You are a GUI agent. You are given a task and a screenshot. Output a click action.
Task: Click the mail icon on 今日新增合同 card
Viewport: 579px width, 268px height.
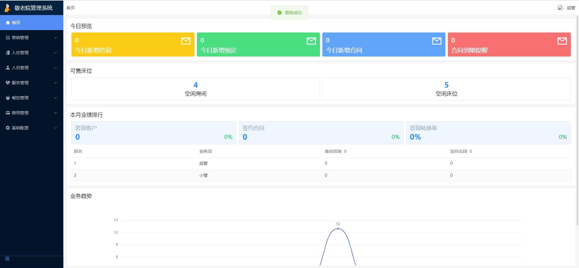tap(437, 41)
